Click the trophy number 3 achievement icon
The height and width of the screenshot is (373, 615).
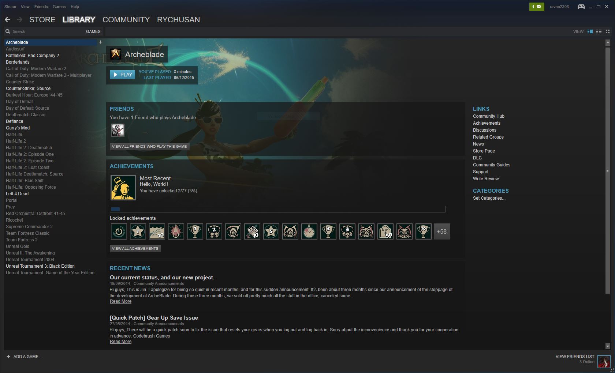(x=328, y=231)
